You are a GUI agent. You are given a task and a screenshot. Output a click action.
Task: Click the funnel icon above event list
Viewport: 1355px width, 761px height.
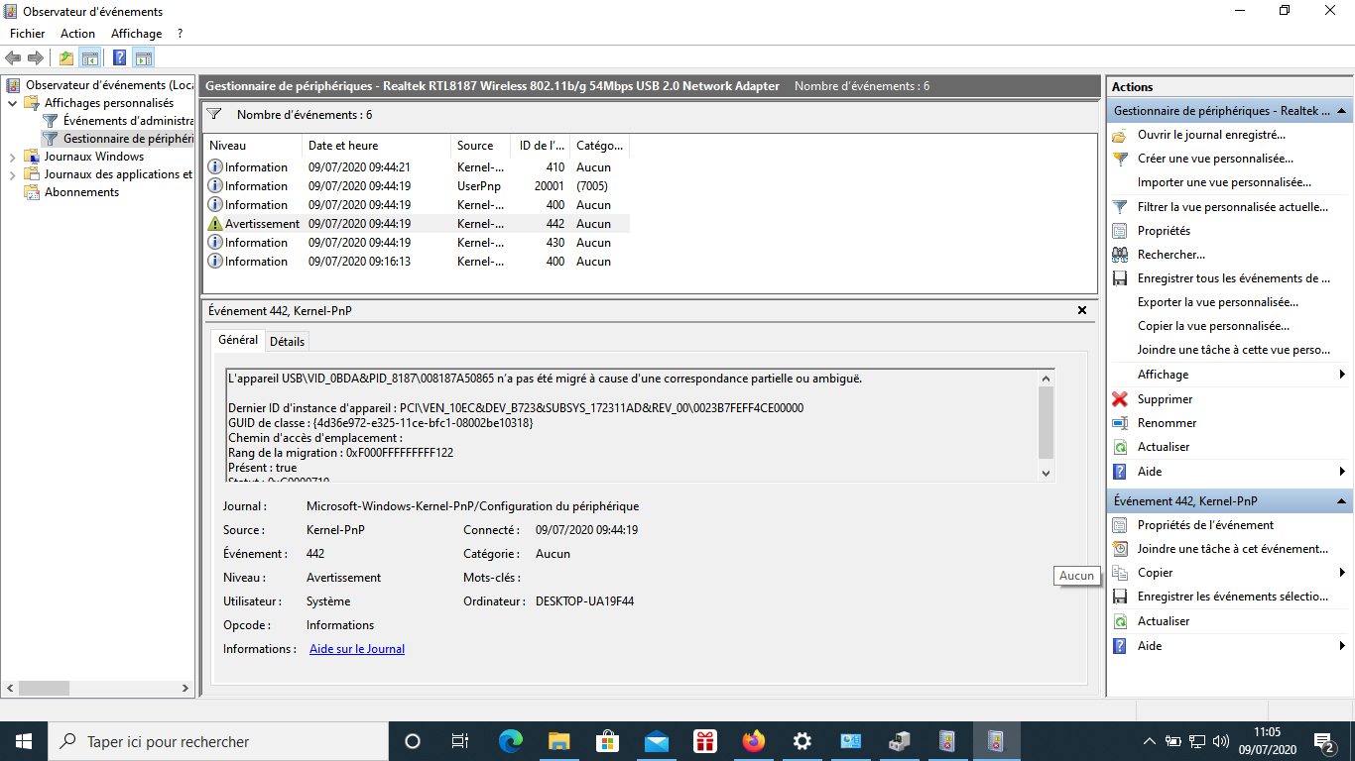pos(213,114)
